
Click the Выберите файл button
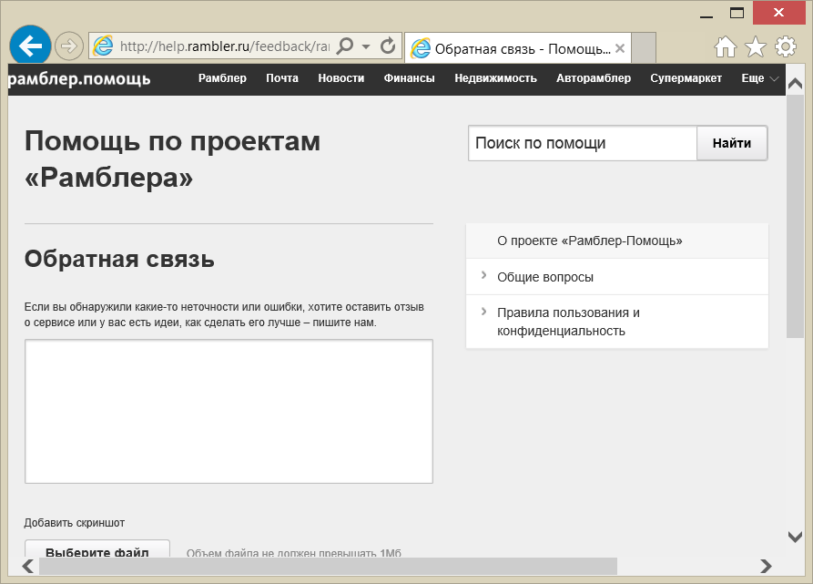tap(97, 548)
